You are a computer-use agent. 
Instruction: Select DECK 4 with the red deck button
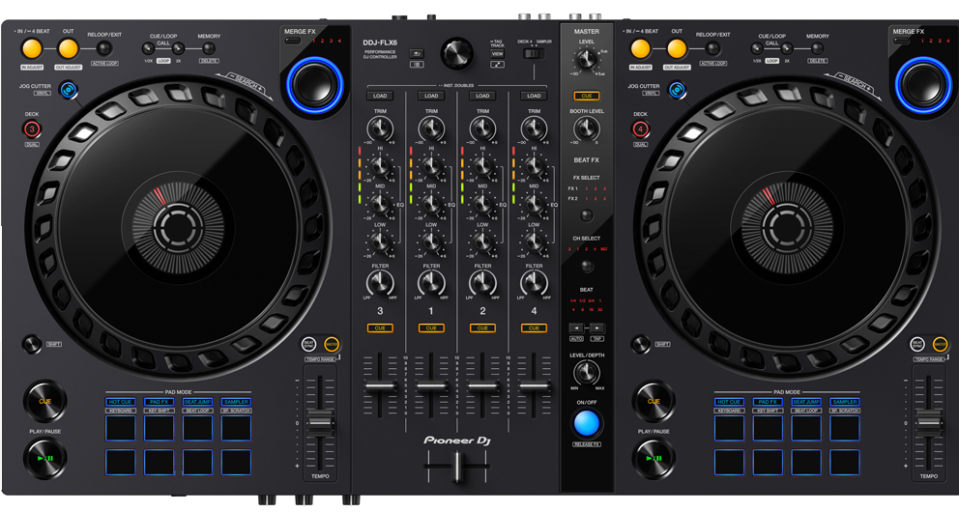640,128
